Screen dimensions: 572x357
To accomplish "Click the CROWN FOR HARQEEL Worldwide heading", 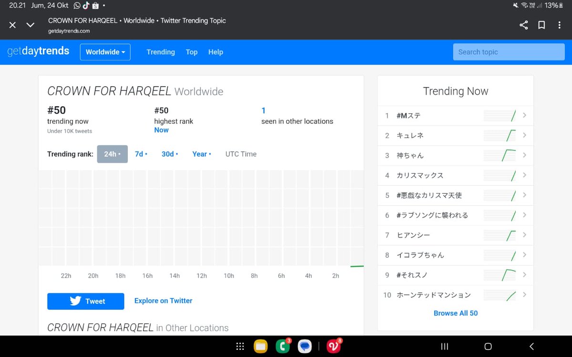I will (135, 91).
